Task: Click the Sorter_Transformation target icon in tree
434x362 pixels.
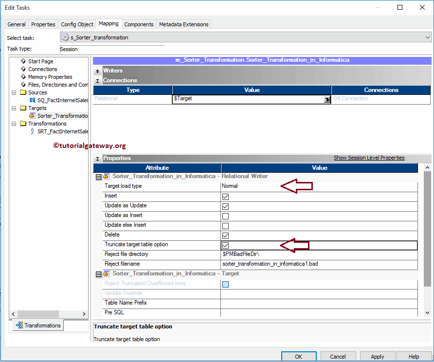Action: click(33, 116)
